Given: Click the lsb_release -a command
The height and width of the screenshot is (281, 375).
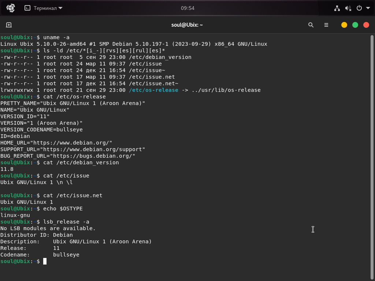Looking at the screenshot, I should [66, 222].
